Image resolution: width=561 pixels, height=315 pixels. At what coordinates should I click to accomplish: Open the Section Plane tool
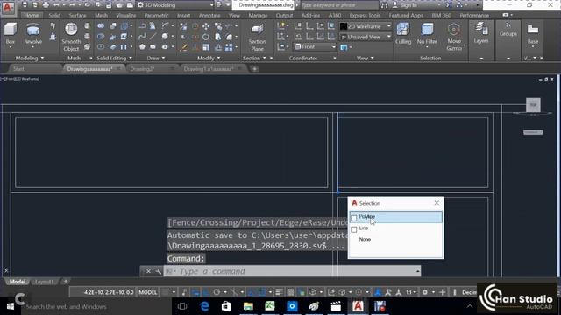pyautogui.click(x=257, y=38)
